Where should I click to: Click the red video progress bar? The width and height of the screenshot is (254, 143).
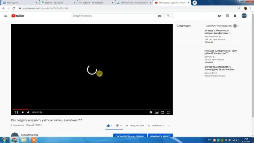click(x=21, y=109)
